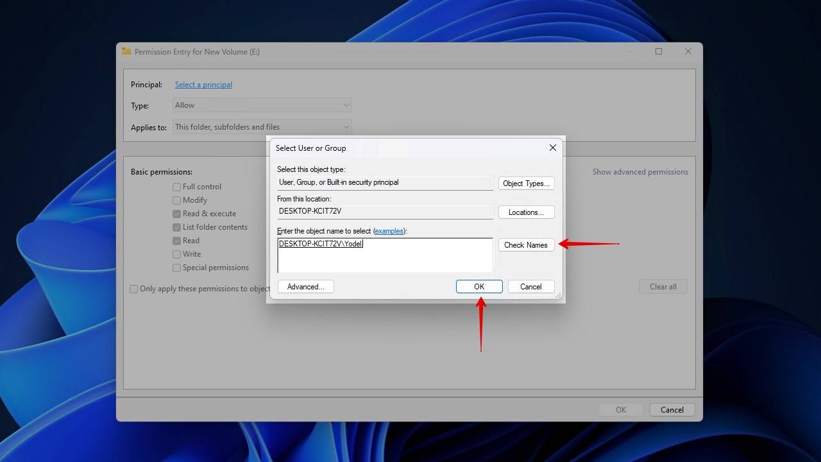Screen dimensions: 821x462
Task: Toggle the Special permissions checkbox
Action: 176,268
